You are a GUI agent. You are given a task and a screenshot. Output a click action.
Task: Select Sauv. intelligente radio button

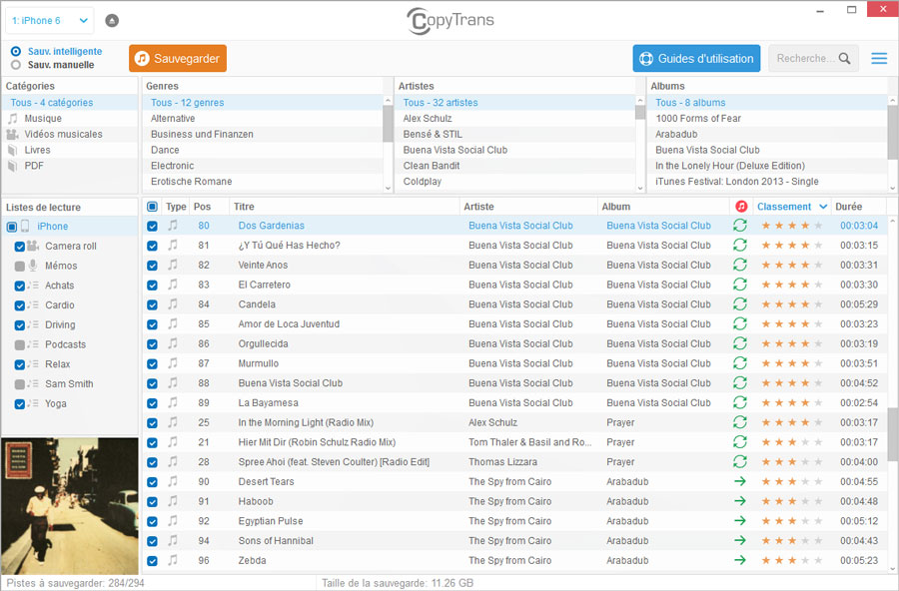pyautogui.click(x=16, y=52)
